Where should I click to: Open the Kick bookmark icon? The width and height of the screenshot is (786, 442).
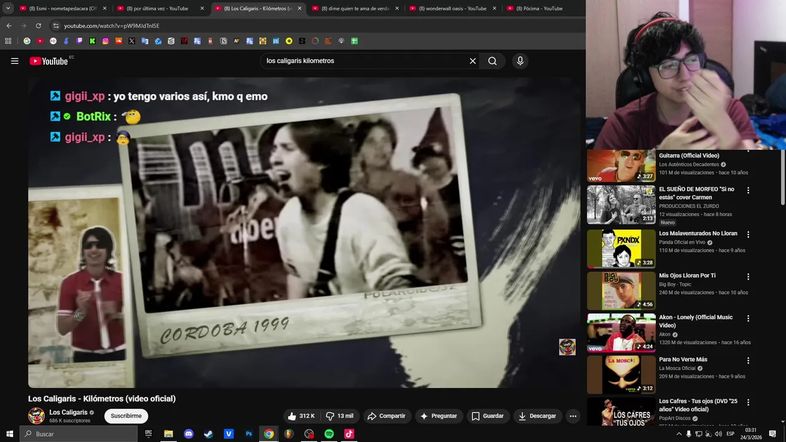point(92,41)
